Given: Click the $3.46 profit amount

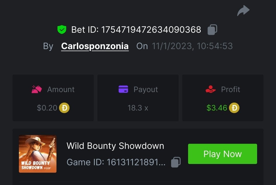Looking at the screenshot, I should (x=217, y=108).
